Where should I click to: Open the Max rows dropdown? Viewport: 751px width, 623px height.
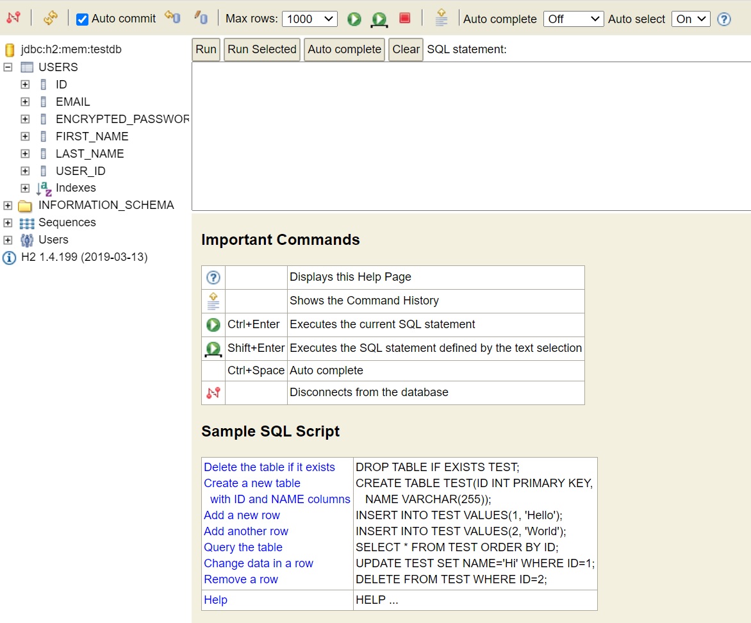point(309,19)
